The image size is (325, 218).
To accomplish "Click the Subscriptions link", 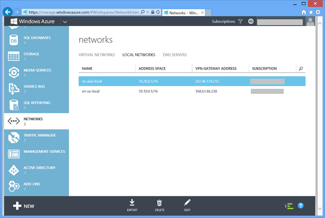I will [223, 21].
